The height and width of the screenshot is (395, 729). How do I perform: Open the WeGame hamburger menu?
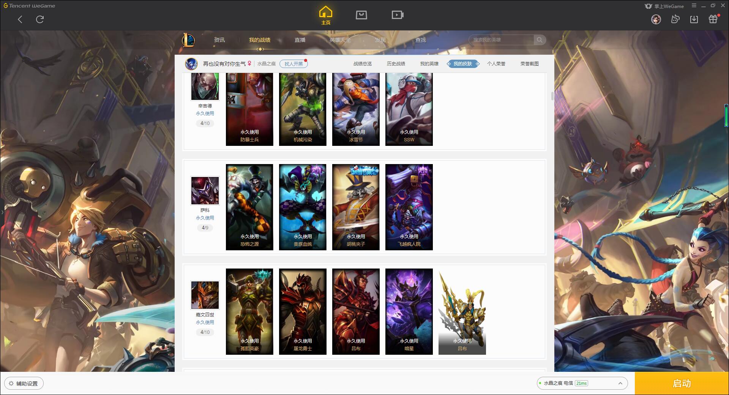tap(694, 6)
